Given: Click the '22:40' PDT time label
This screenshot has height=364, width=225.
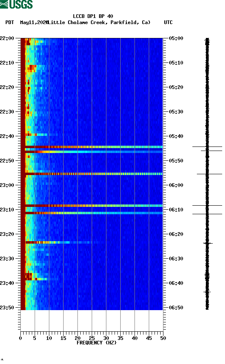Looking at the screenshot, I should 7,136.
